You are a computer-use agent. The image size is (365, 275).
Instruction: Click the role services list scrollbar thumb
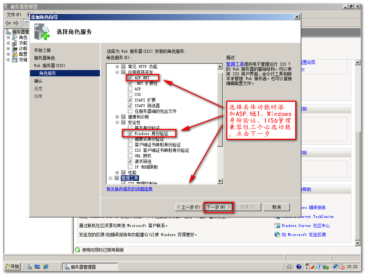220,110
